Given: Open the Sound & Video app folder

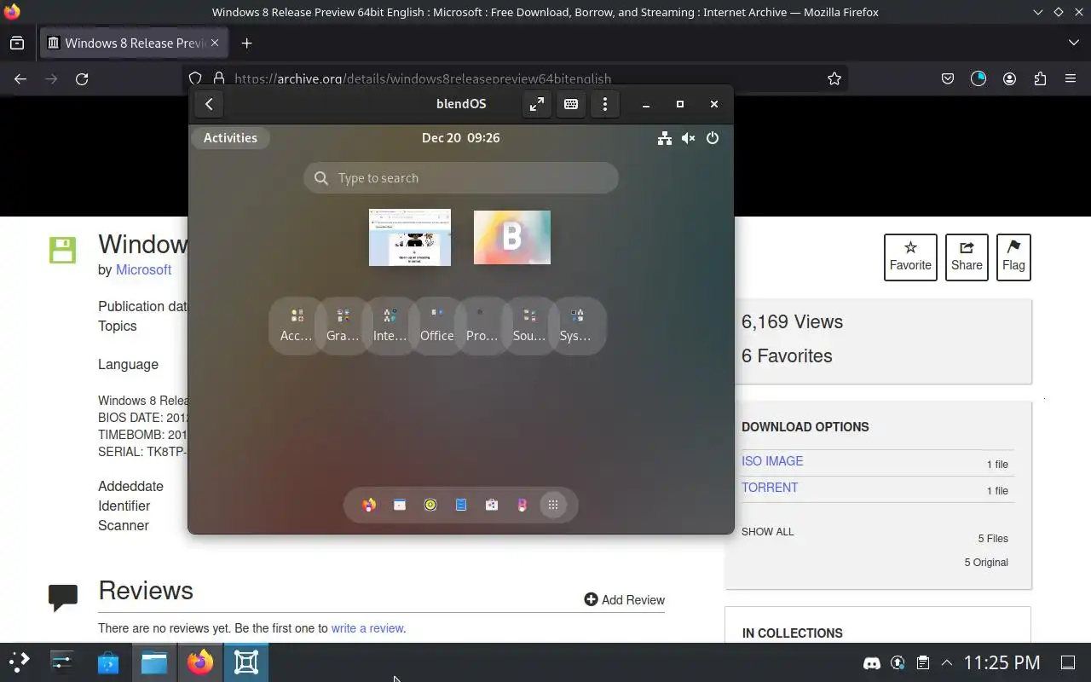Looking at the screenshot, I should pos(528,325).
